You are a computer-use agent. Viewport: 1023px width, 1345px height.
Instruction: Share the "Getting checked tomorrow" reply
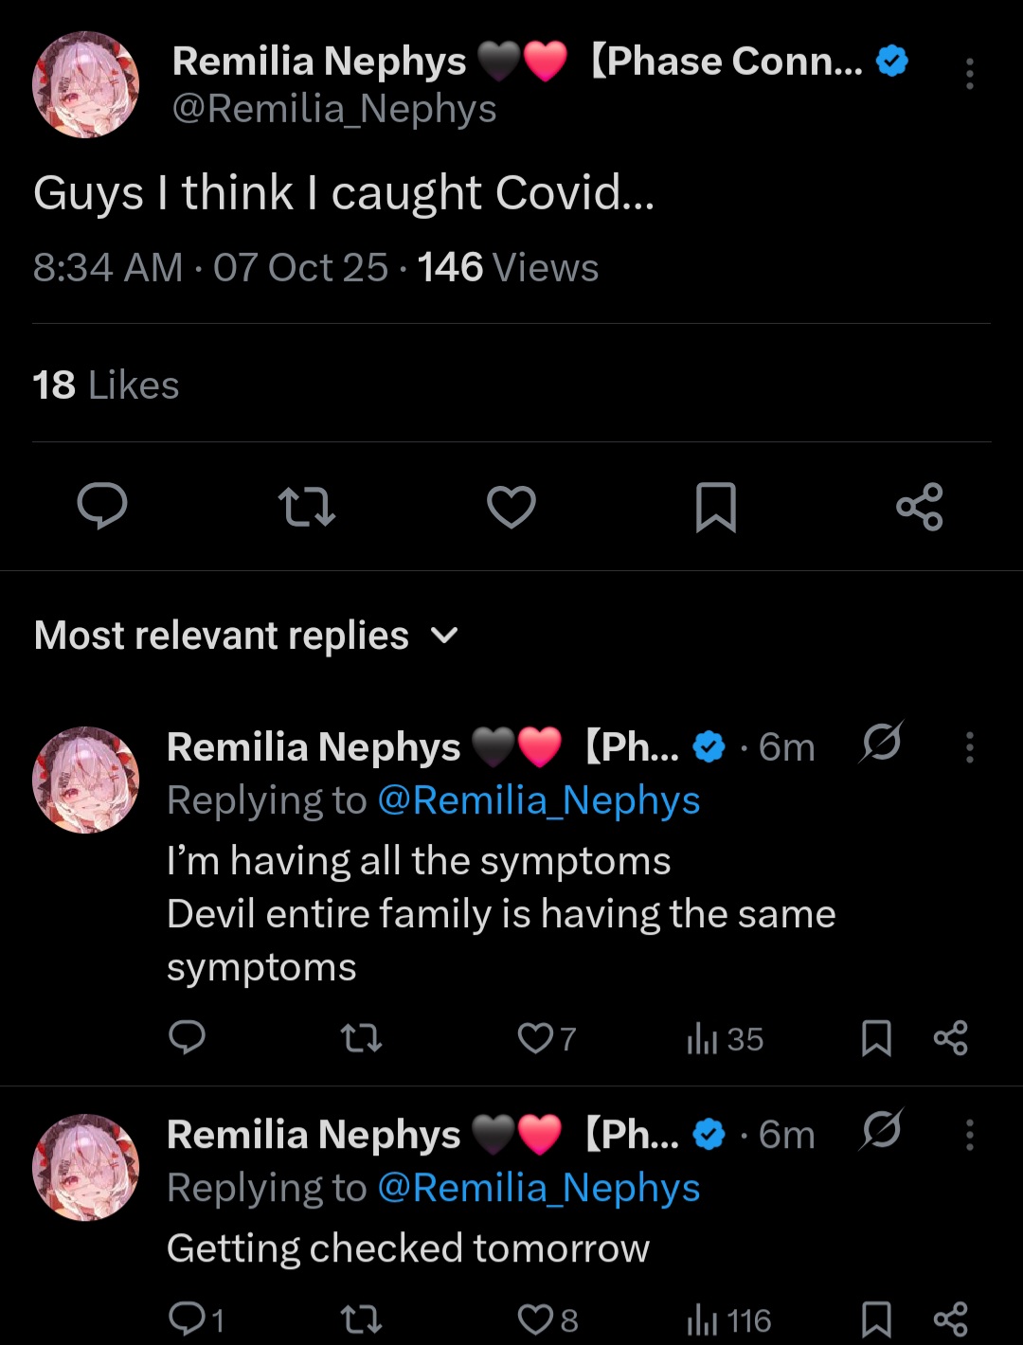pyautogui.click(x=950, y=1318)
